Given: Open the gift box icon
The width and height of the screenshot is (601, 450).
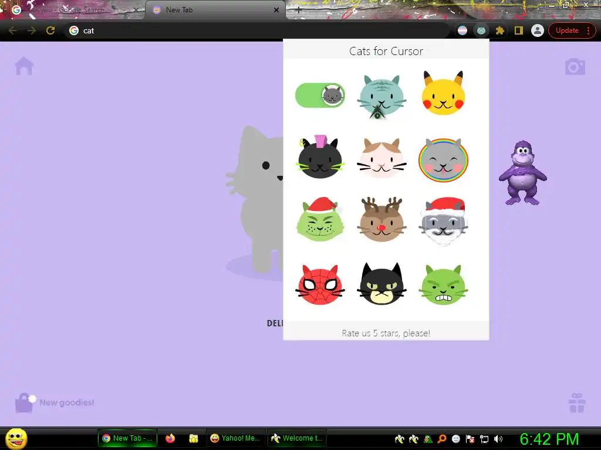Looking at the screenshot, I should [577, 403].
